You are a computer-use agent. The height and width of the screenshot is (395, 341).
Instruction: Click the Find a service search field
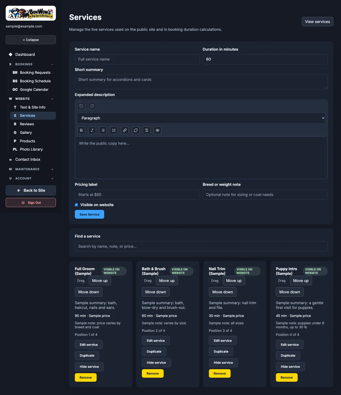[201, 246]
